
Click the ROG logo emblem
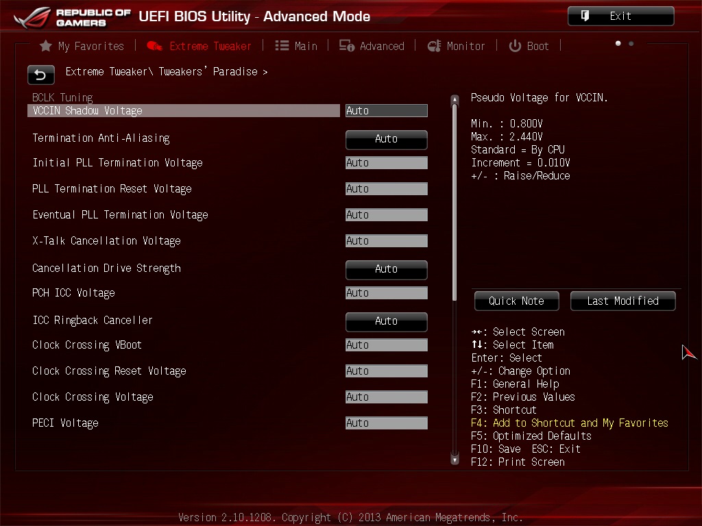pos(32,17)
